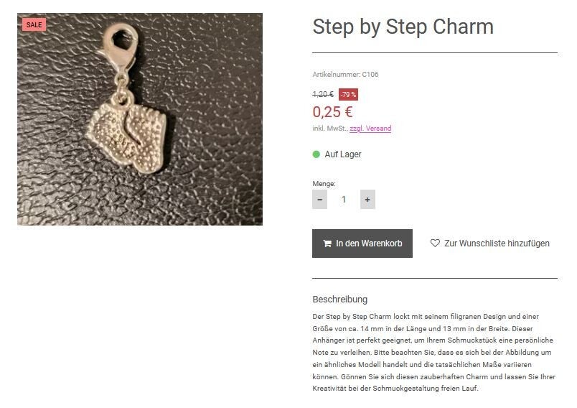
Task: Click the Artikelnummer C106 label
Action: 345,74
